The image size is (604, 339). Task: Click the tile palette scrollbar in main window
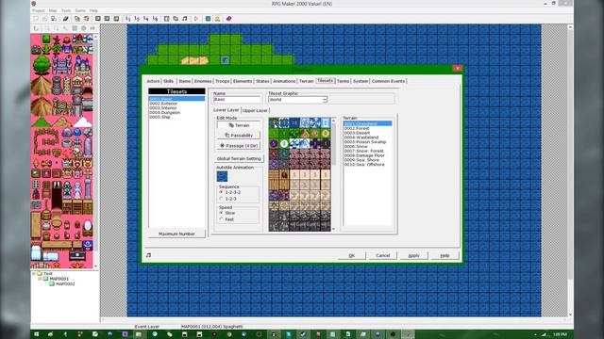pos(95,151)
